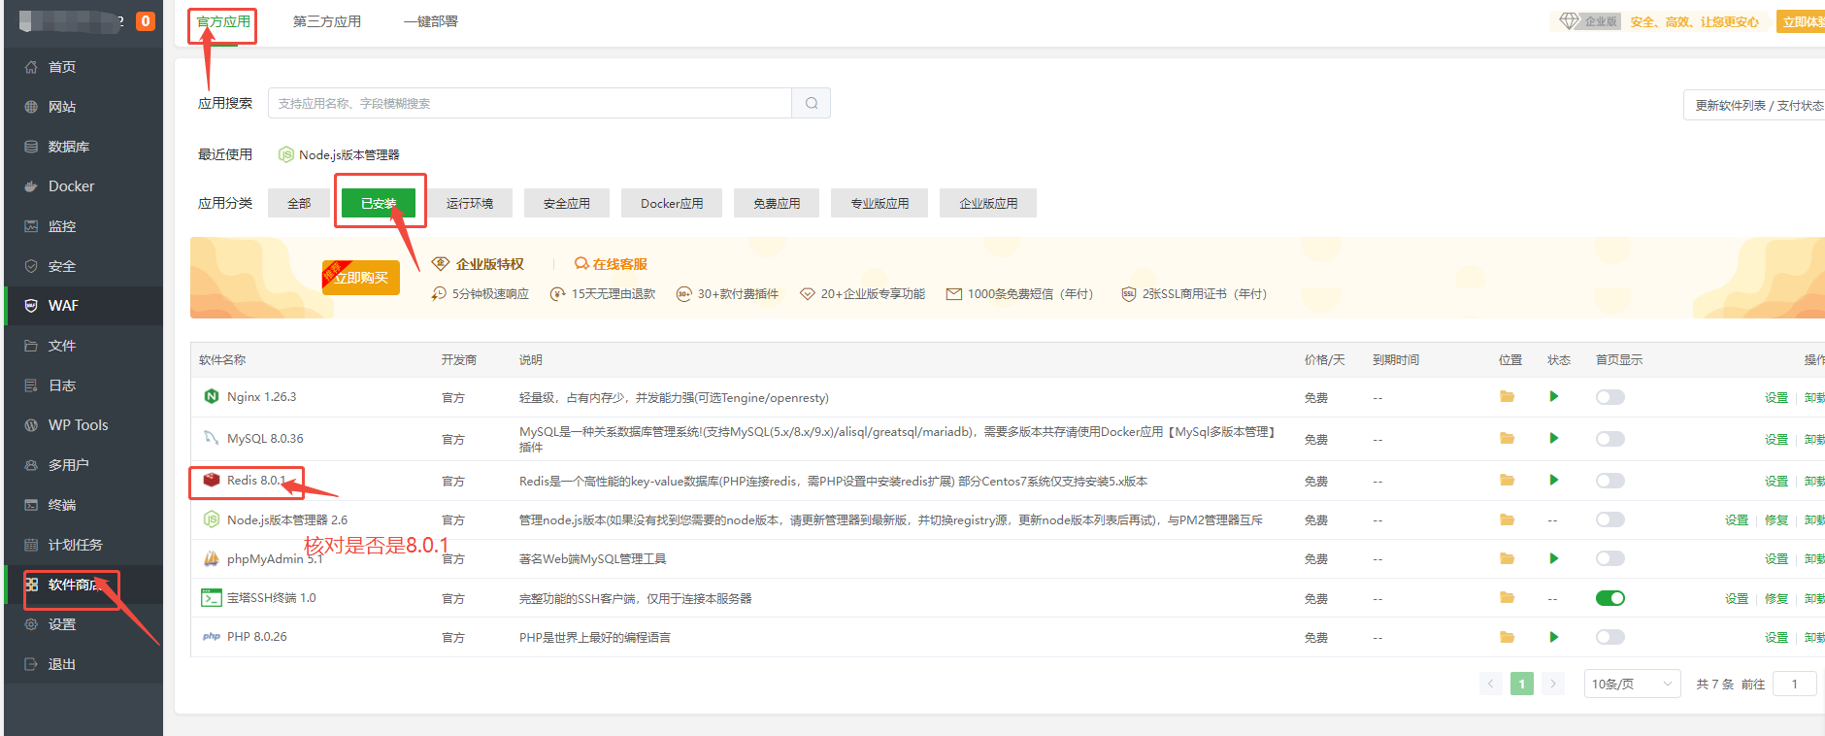Screen dimensions: 1825x736
Task: Click previous page arrow in pagination
Action: point(1491,684)
